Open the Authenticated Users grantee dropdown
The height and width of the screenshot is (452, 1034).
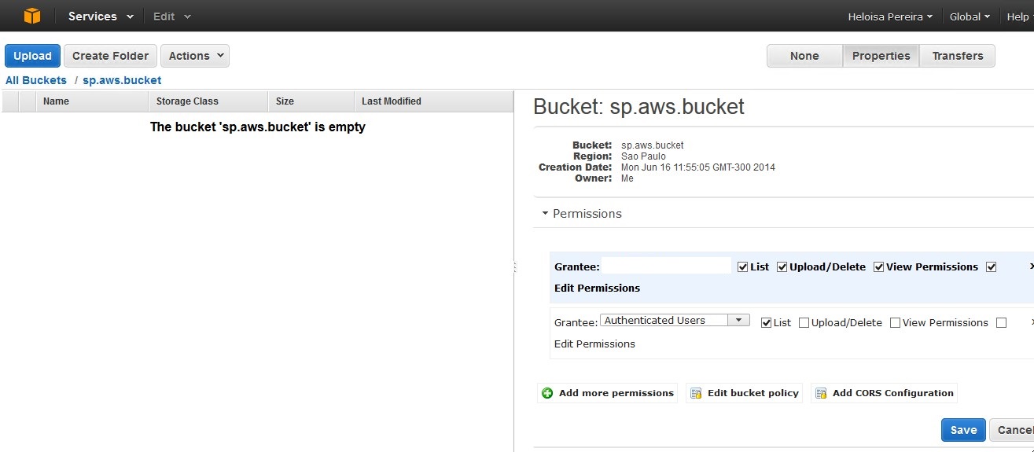click(738, 320)
